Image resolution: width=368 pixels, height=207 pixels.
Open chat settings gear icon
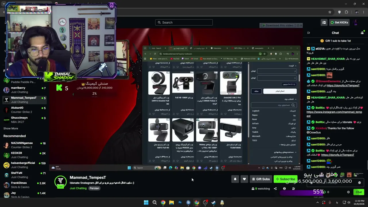tap(348, 192)
